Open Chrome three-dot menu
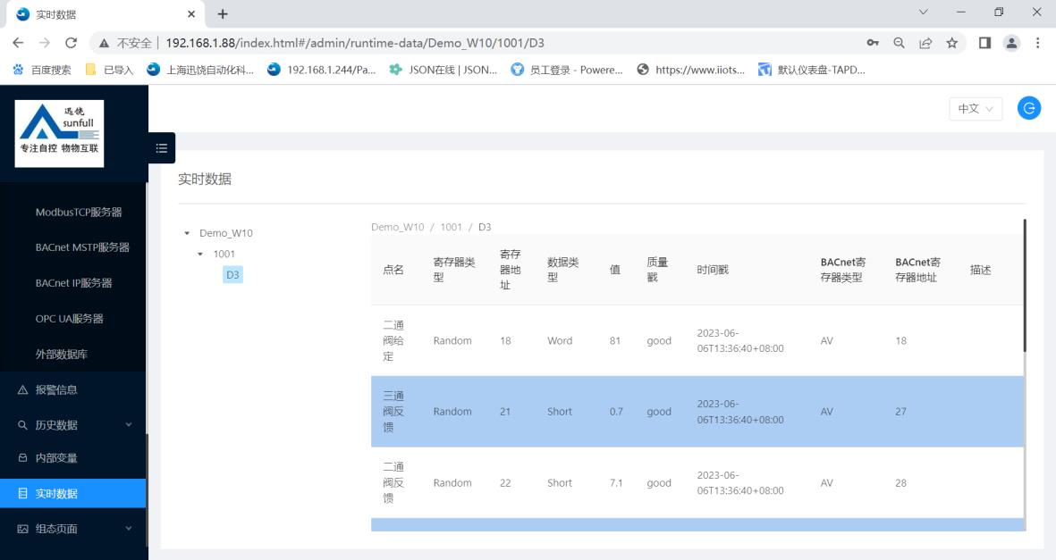This screenshot has height=560, width=1056. 1038,42
